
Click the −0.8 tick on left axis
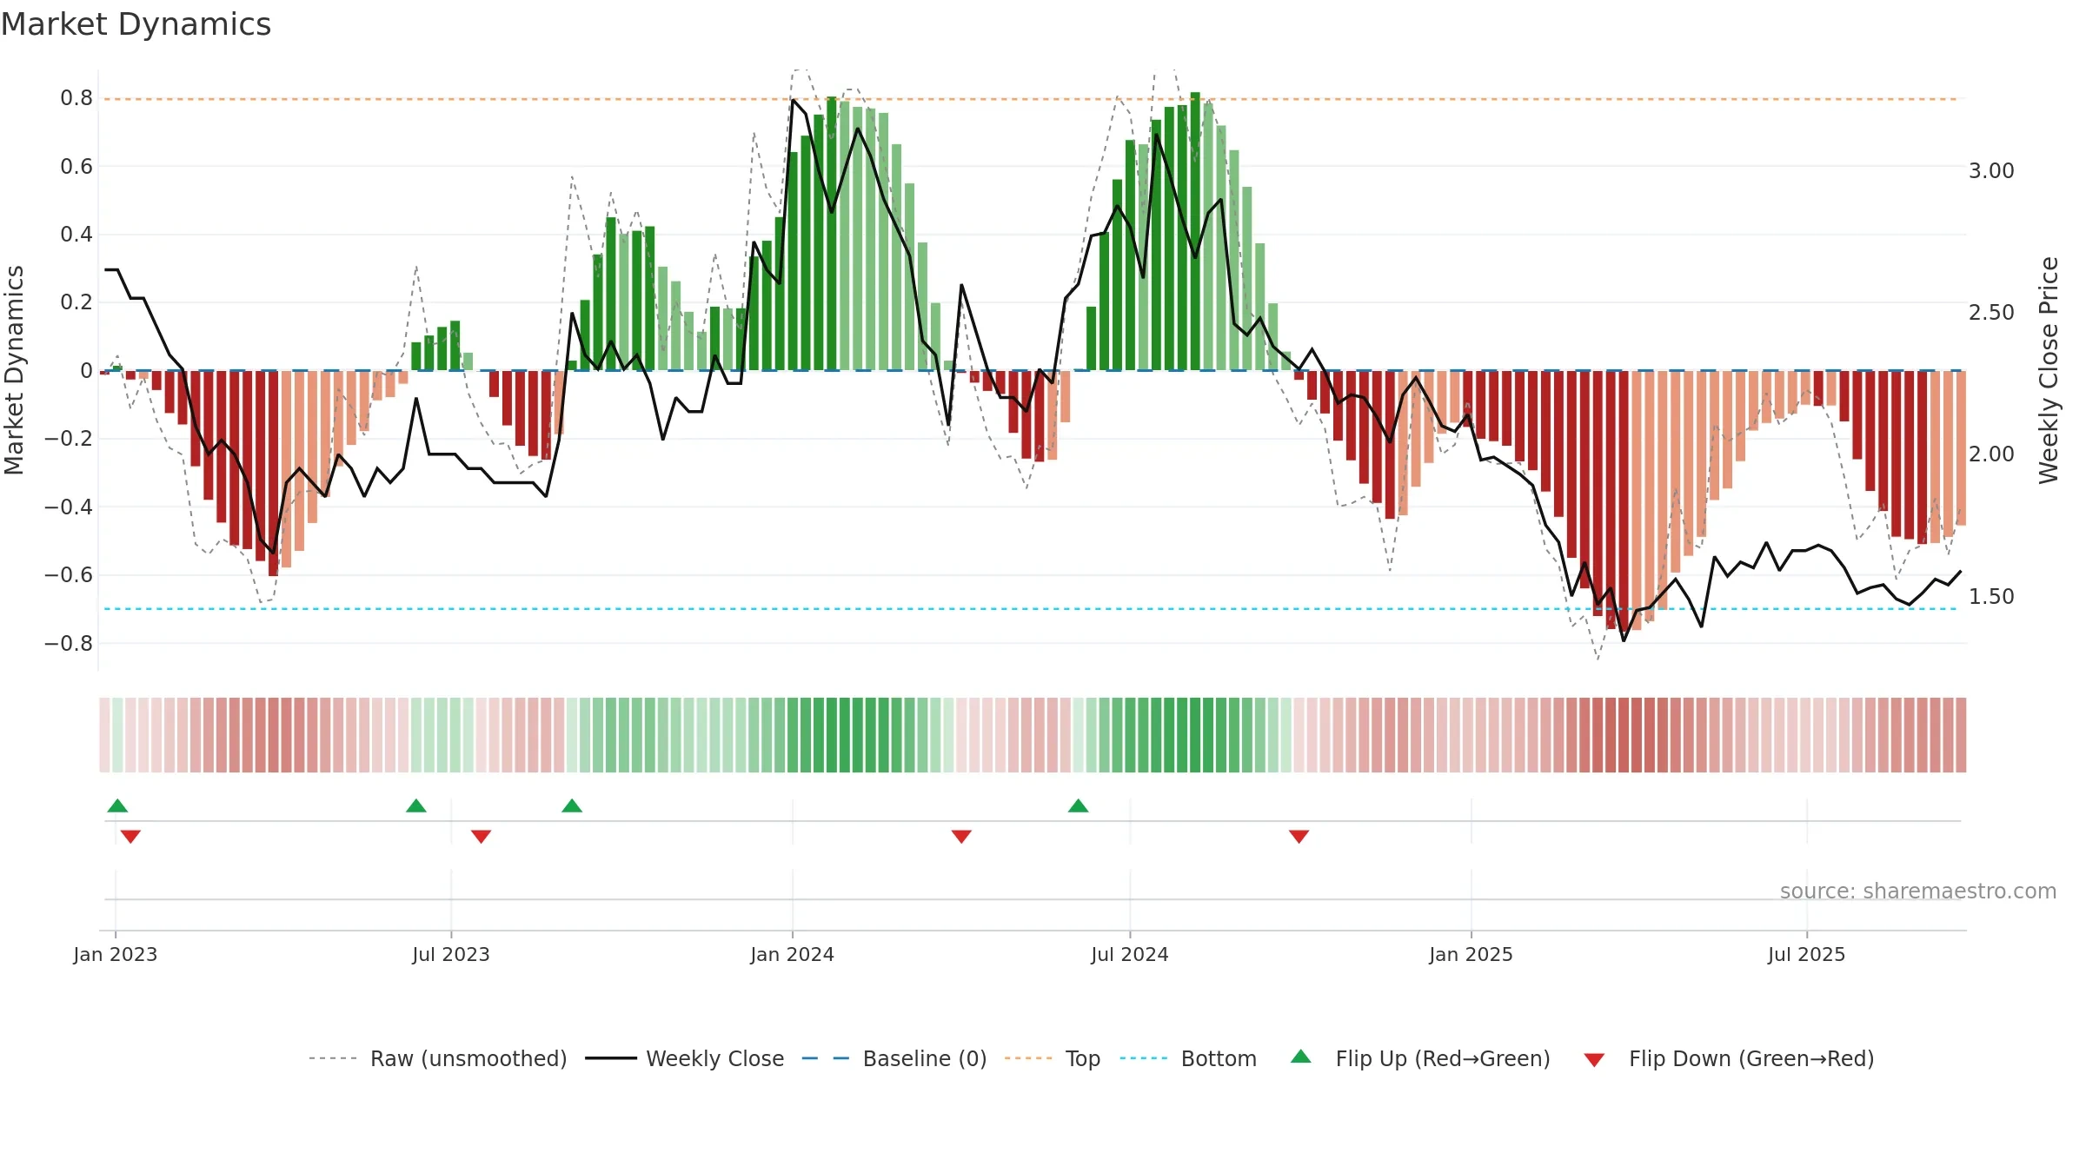69,643
